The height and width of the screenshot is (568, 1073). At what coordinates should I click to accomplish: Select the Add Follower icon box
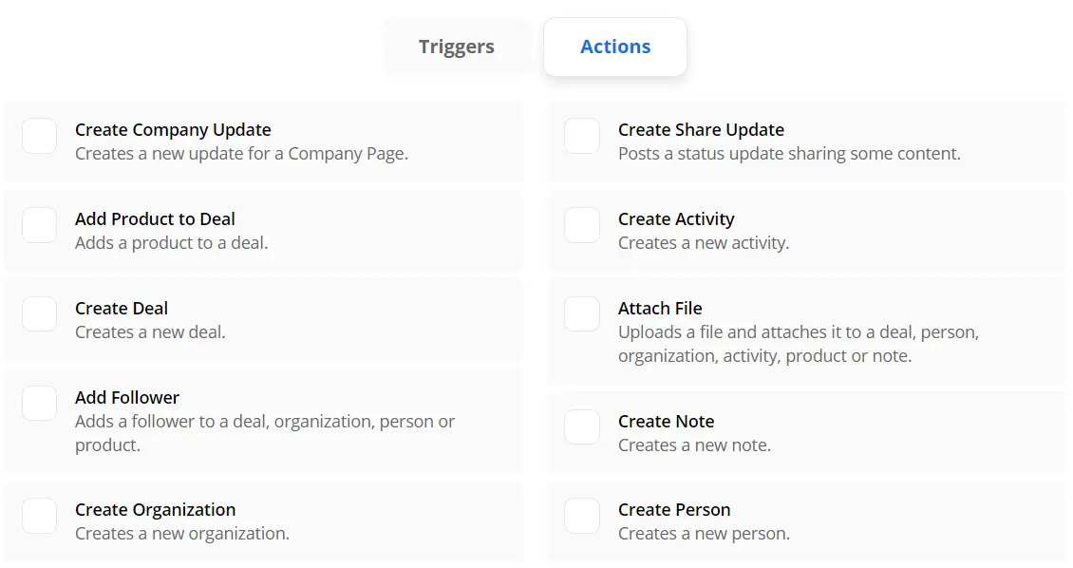tap(40, 403)
